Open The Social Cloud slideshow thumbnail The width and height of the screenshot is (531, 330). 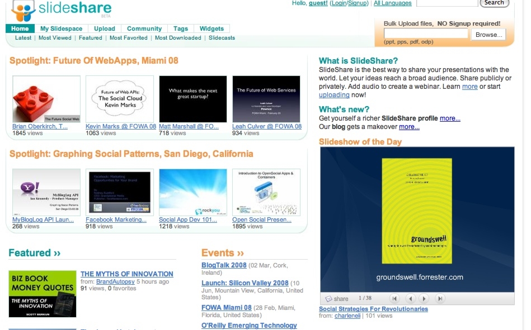[x=120, y=99]
